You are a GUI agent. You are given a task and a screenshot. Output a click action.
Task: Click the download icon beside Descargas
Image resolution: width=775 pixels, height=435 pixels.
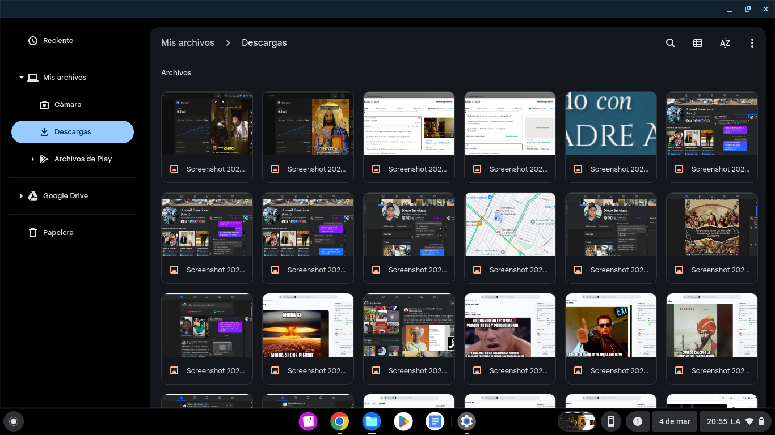(x=44, y=132)
